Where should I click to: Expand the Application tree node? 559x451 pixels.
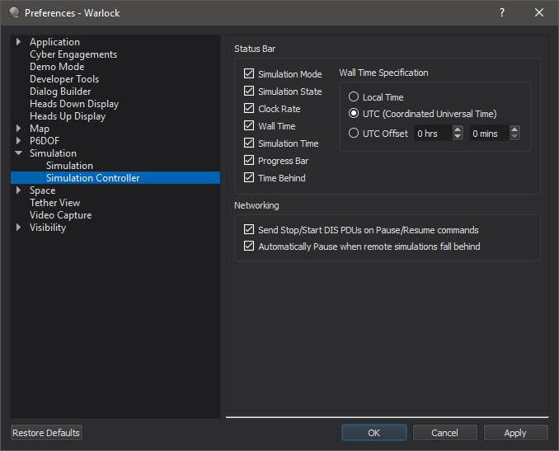[x=18, y=42]
